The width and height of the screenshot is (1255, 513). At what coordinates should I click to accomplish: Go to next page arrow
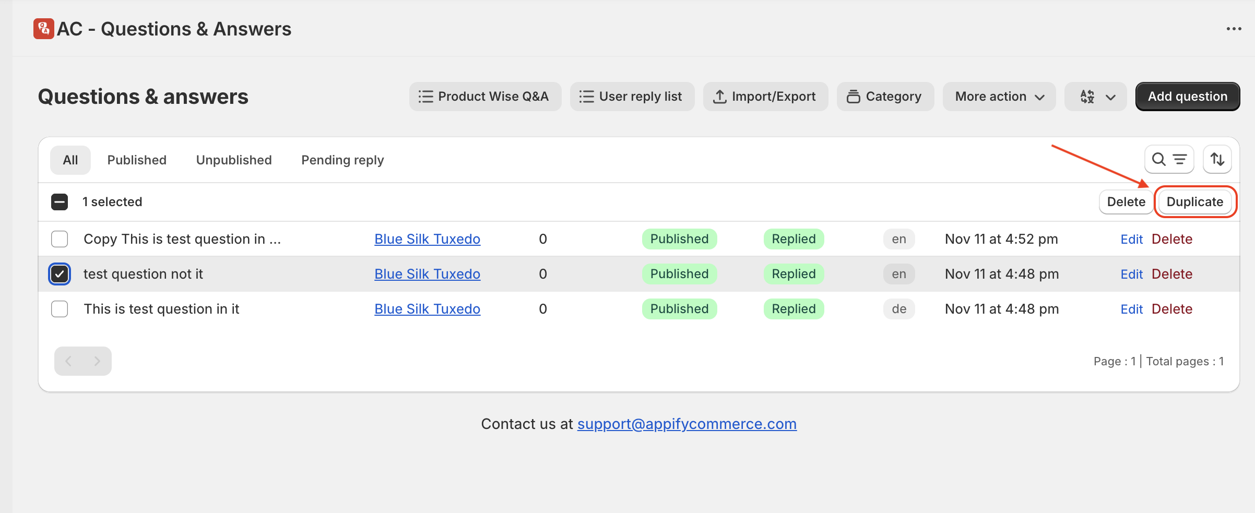click(97, 361)
